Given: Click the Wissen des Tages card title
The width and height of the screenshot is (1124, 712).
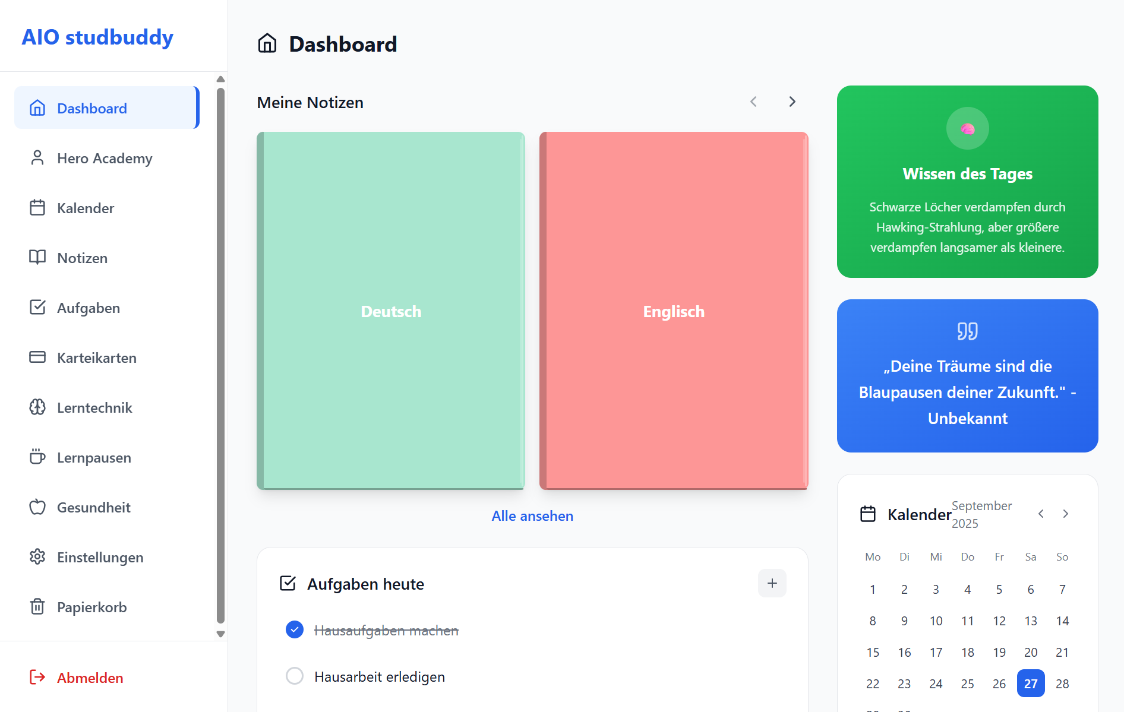Looking at the screenshot, I should point(968,173).
